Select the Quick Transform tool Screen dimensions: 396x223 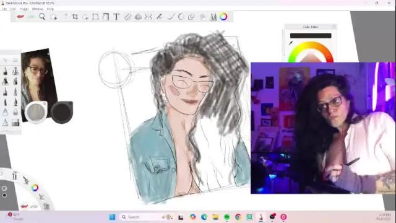pos(85,17)
